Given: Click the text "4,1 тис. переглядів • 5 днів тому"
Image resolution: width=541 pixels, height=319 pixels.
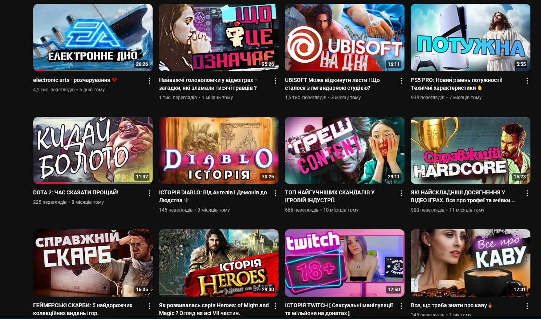Looking at the screenshot, I should pos(69,90).
